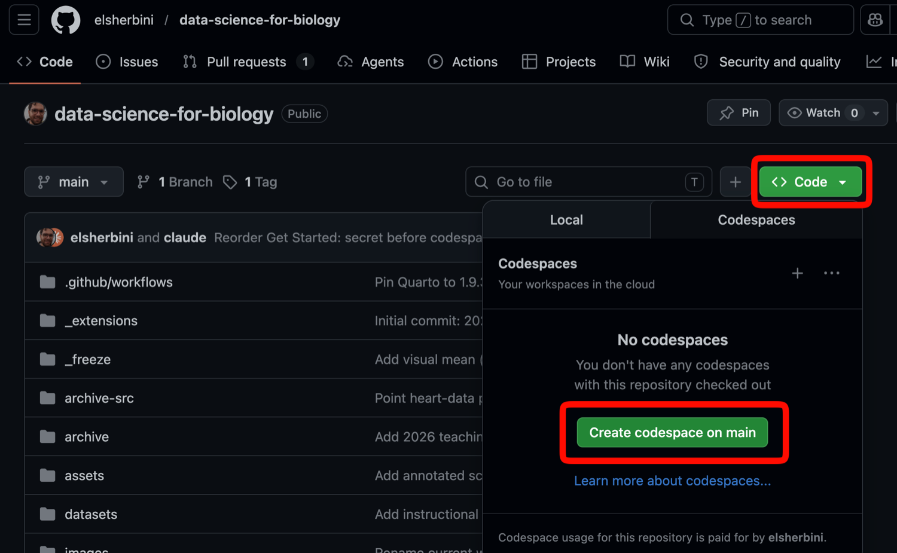Click commit authors avatar pair
This screenshot has height=553, width=897.
(50, 237)
